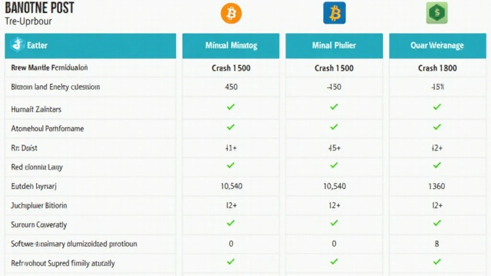Click Atonehoul Perfomame checkmark under Minal Phulier
Image resolution: width=491 pixels, height=276 pixels.
coord(334,127)
